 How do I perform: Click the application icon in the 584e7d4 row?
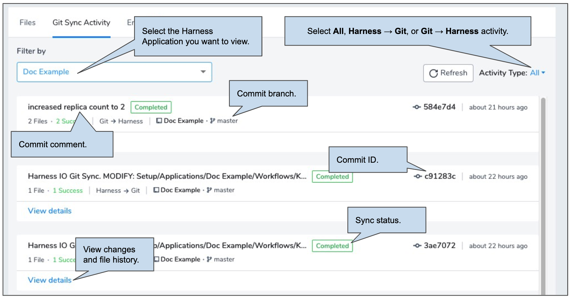[x=159, y=121]
